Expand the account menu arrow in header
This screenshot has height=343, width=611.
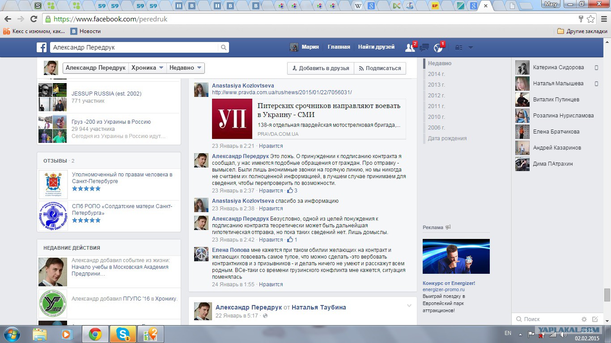471,47
